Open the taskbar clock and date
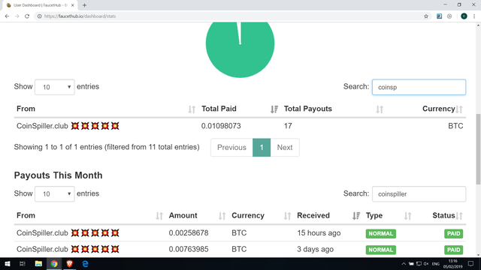The width and height of the screenshot is (481, 270). [452, 264]
